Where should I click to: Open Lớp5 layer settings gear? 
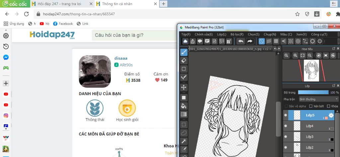pyautogui.click(x=331, y=115)
